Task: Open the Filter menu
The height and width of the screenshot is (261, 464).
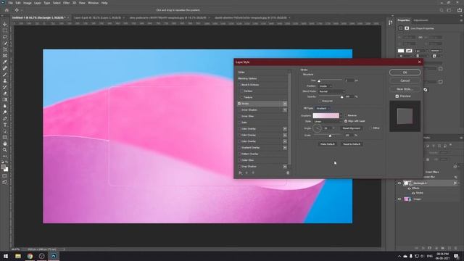Action: tap(66, 3)
